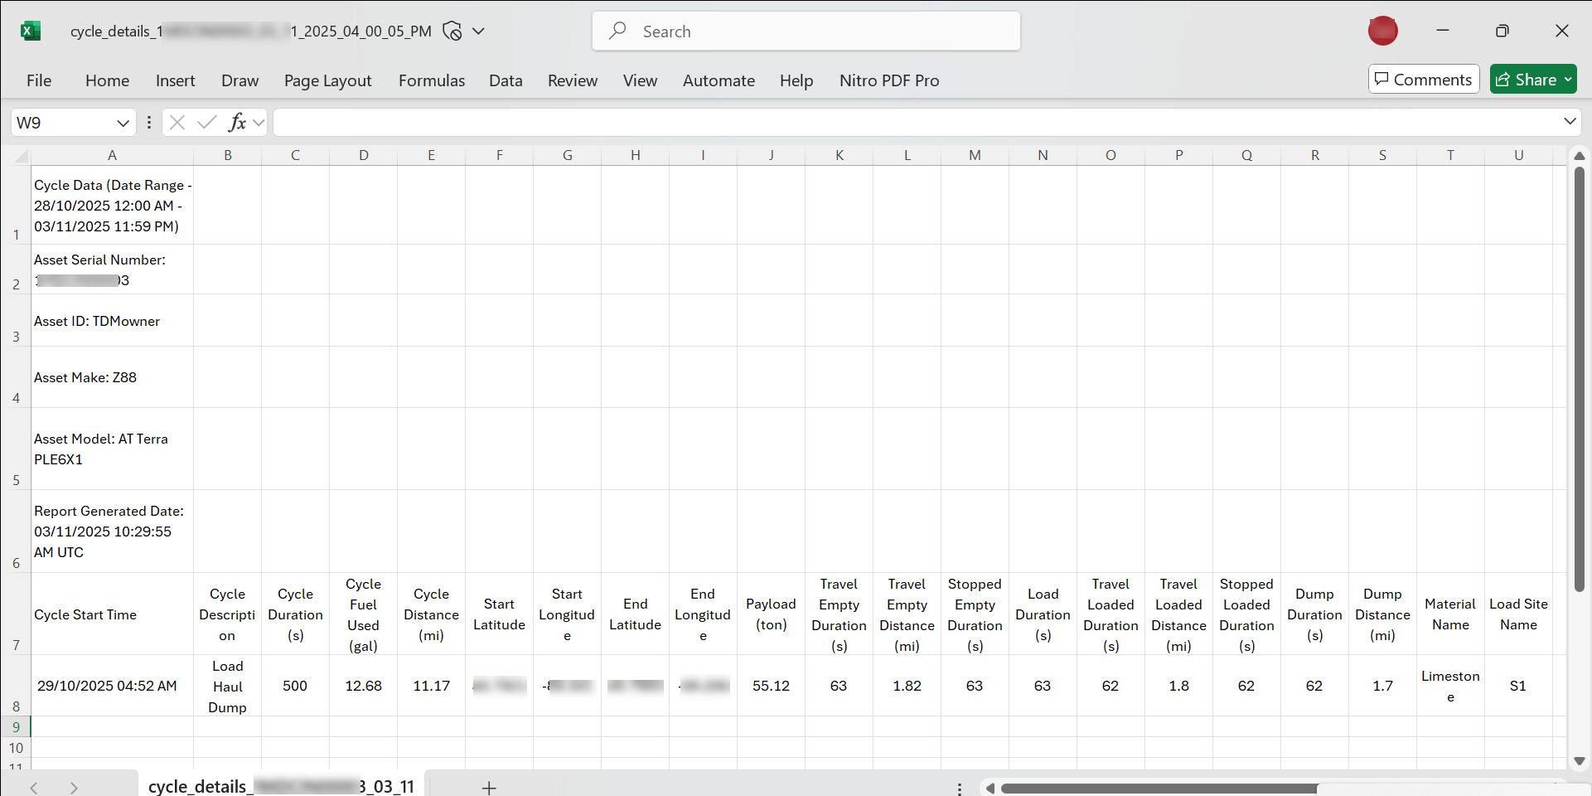The height and width of the screenshot is (796, 1592).
Task: Open the Nitro PDF Pro tab
Action: (x=888, y=80)
